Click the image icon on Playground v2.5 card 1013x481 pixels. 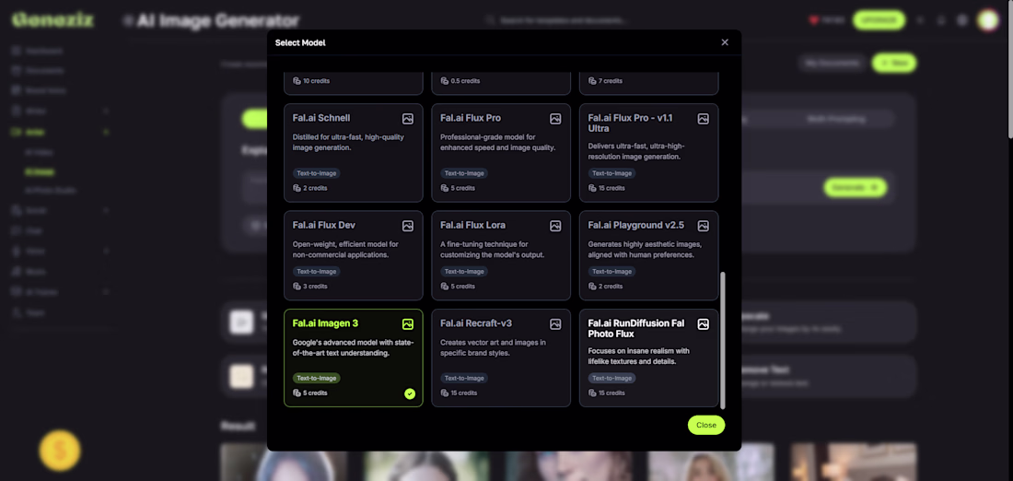coord(704,227)
